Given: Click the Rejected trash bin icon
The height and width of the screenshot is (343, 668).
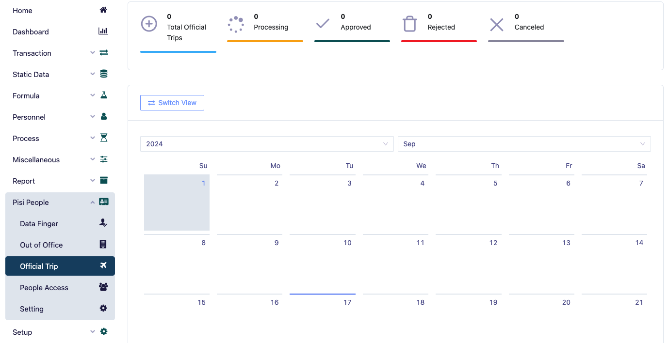Looking at the screenshot, I should pos(410,24).
